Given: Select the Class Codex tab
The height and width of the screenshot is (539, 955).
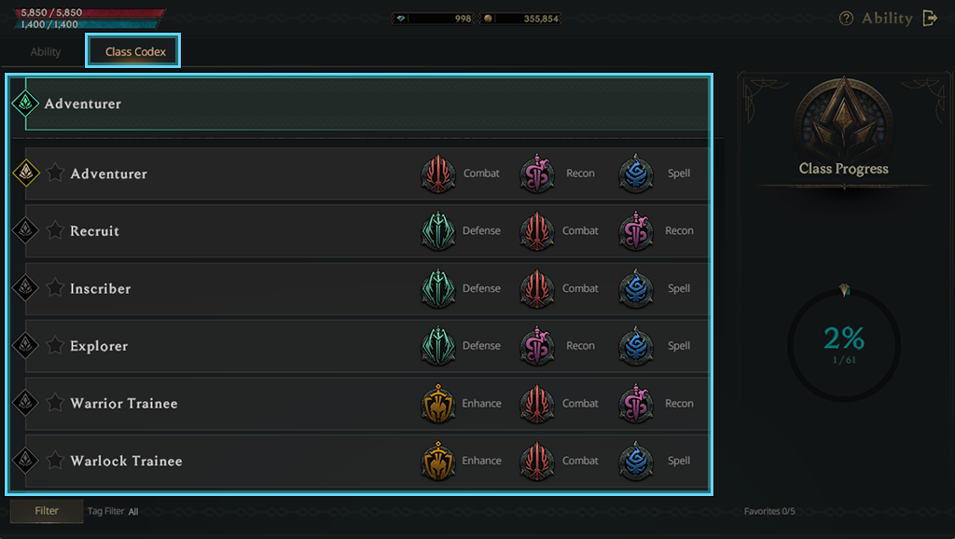Looking at the screenshot, I should pos(135,52).
